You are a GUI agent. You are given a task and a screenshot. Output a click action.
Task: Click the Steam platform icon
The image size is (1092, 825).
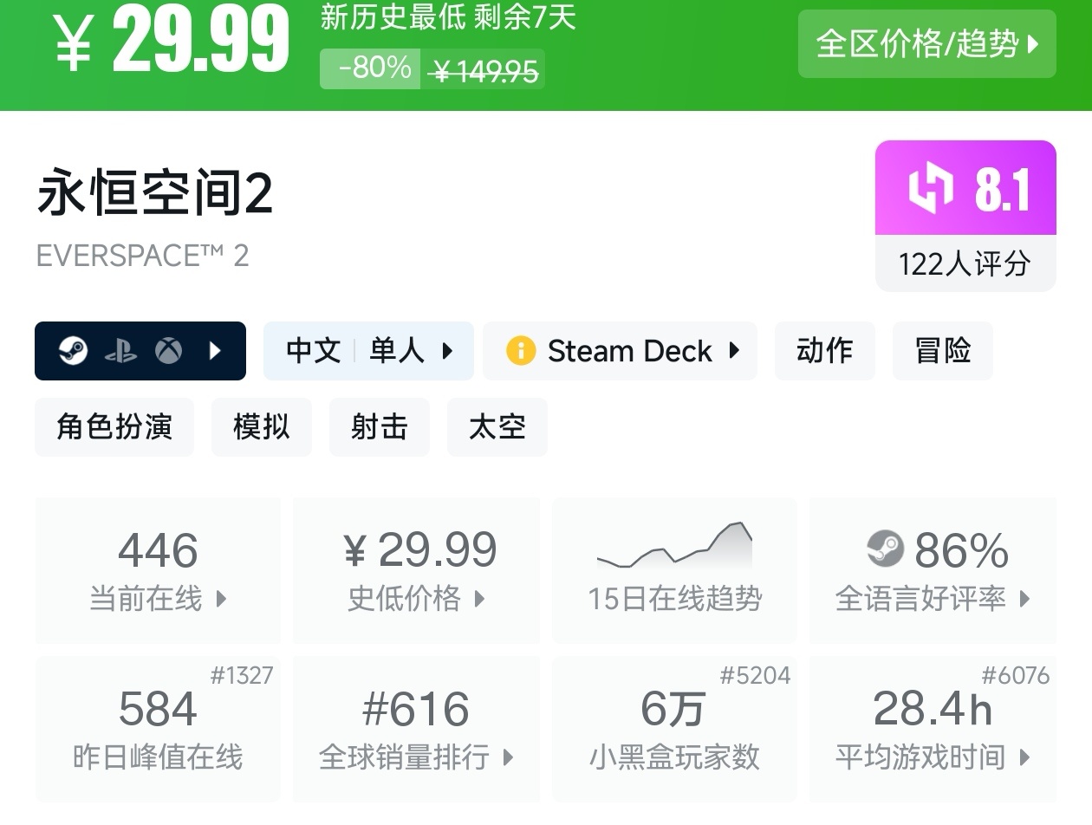[73, 351]
